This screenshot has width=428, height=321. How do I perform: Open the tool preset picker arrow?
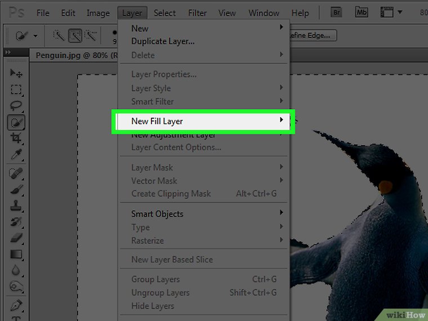(35, 35)
